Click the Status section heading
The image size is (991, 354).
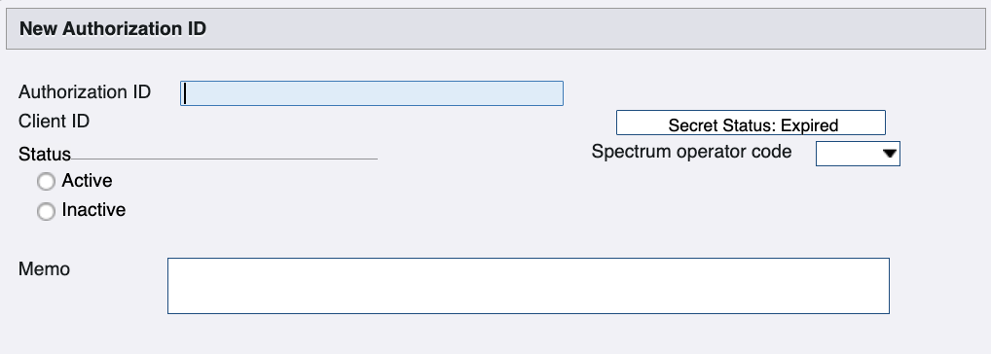click(x=44, y=154)
